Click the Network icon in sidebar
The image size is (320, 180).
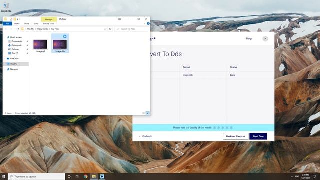[8, 69]
